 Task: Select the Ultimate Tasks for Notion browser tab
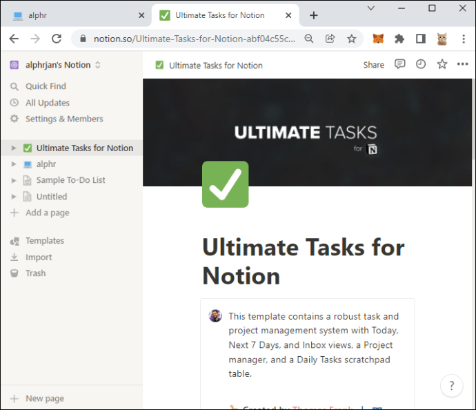tap(226, 15)
